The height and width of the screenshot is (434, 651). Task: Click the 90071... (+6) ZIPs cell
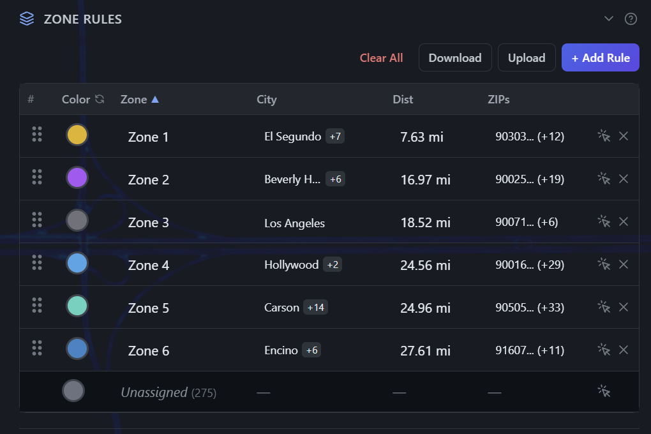tap(527, 222)
